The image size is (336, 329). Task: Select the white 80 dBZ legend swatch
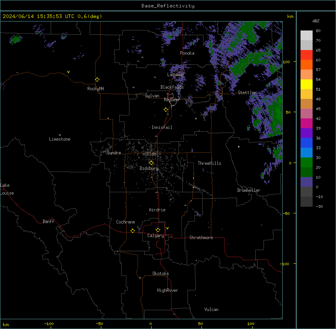click(306, 35)
